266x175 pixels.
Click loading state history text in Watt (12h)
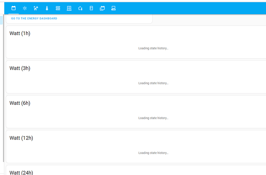pyautogui.click(x=153, y=153)
